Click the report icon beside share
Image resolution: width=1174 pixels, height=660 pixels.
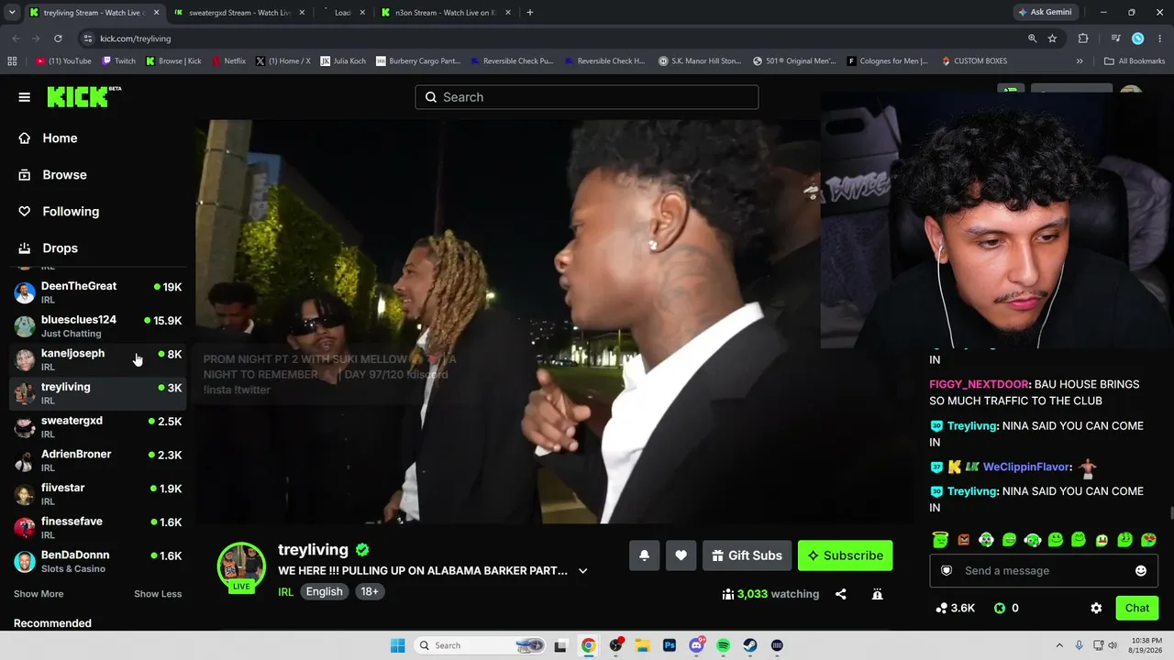pyautogui.click(x=877, y=594)
